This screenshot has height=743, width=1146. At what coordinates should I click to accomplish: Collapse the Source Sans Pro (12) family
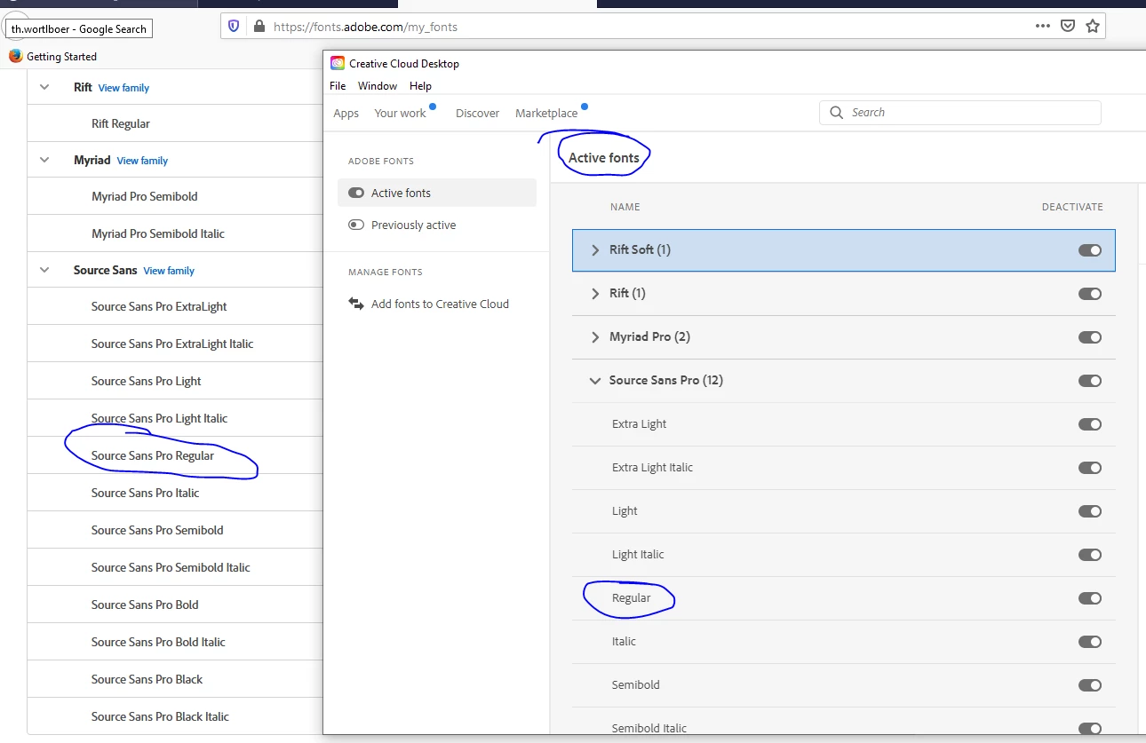[594, 381]
